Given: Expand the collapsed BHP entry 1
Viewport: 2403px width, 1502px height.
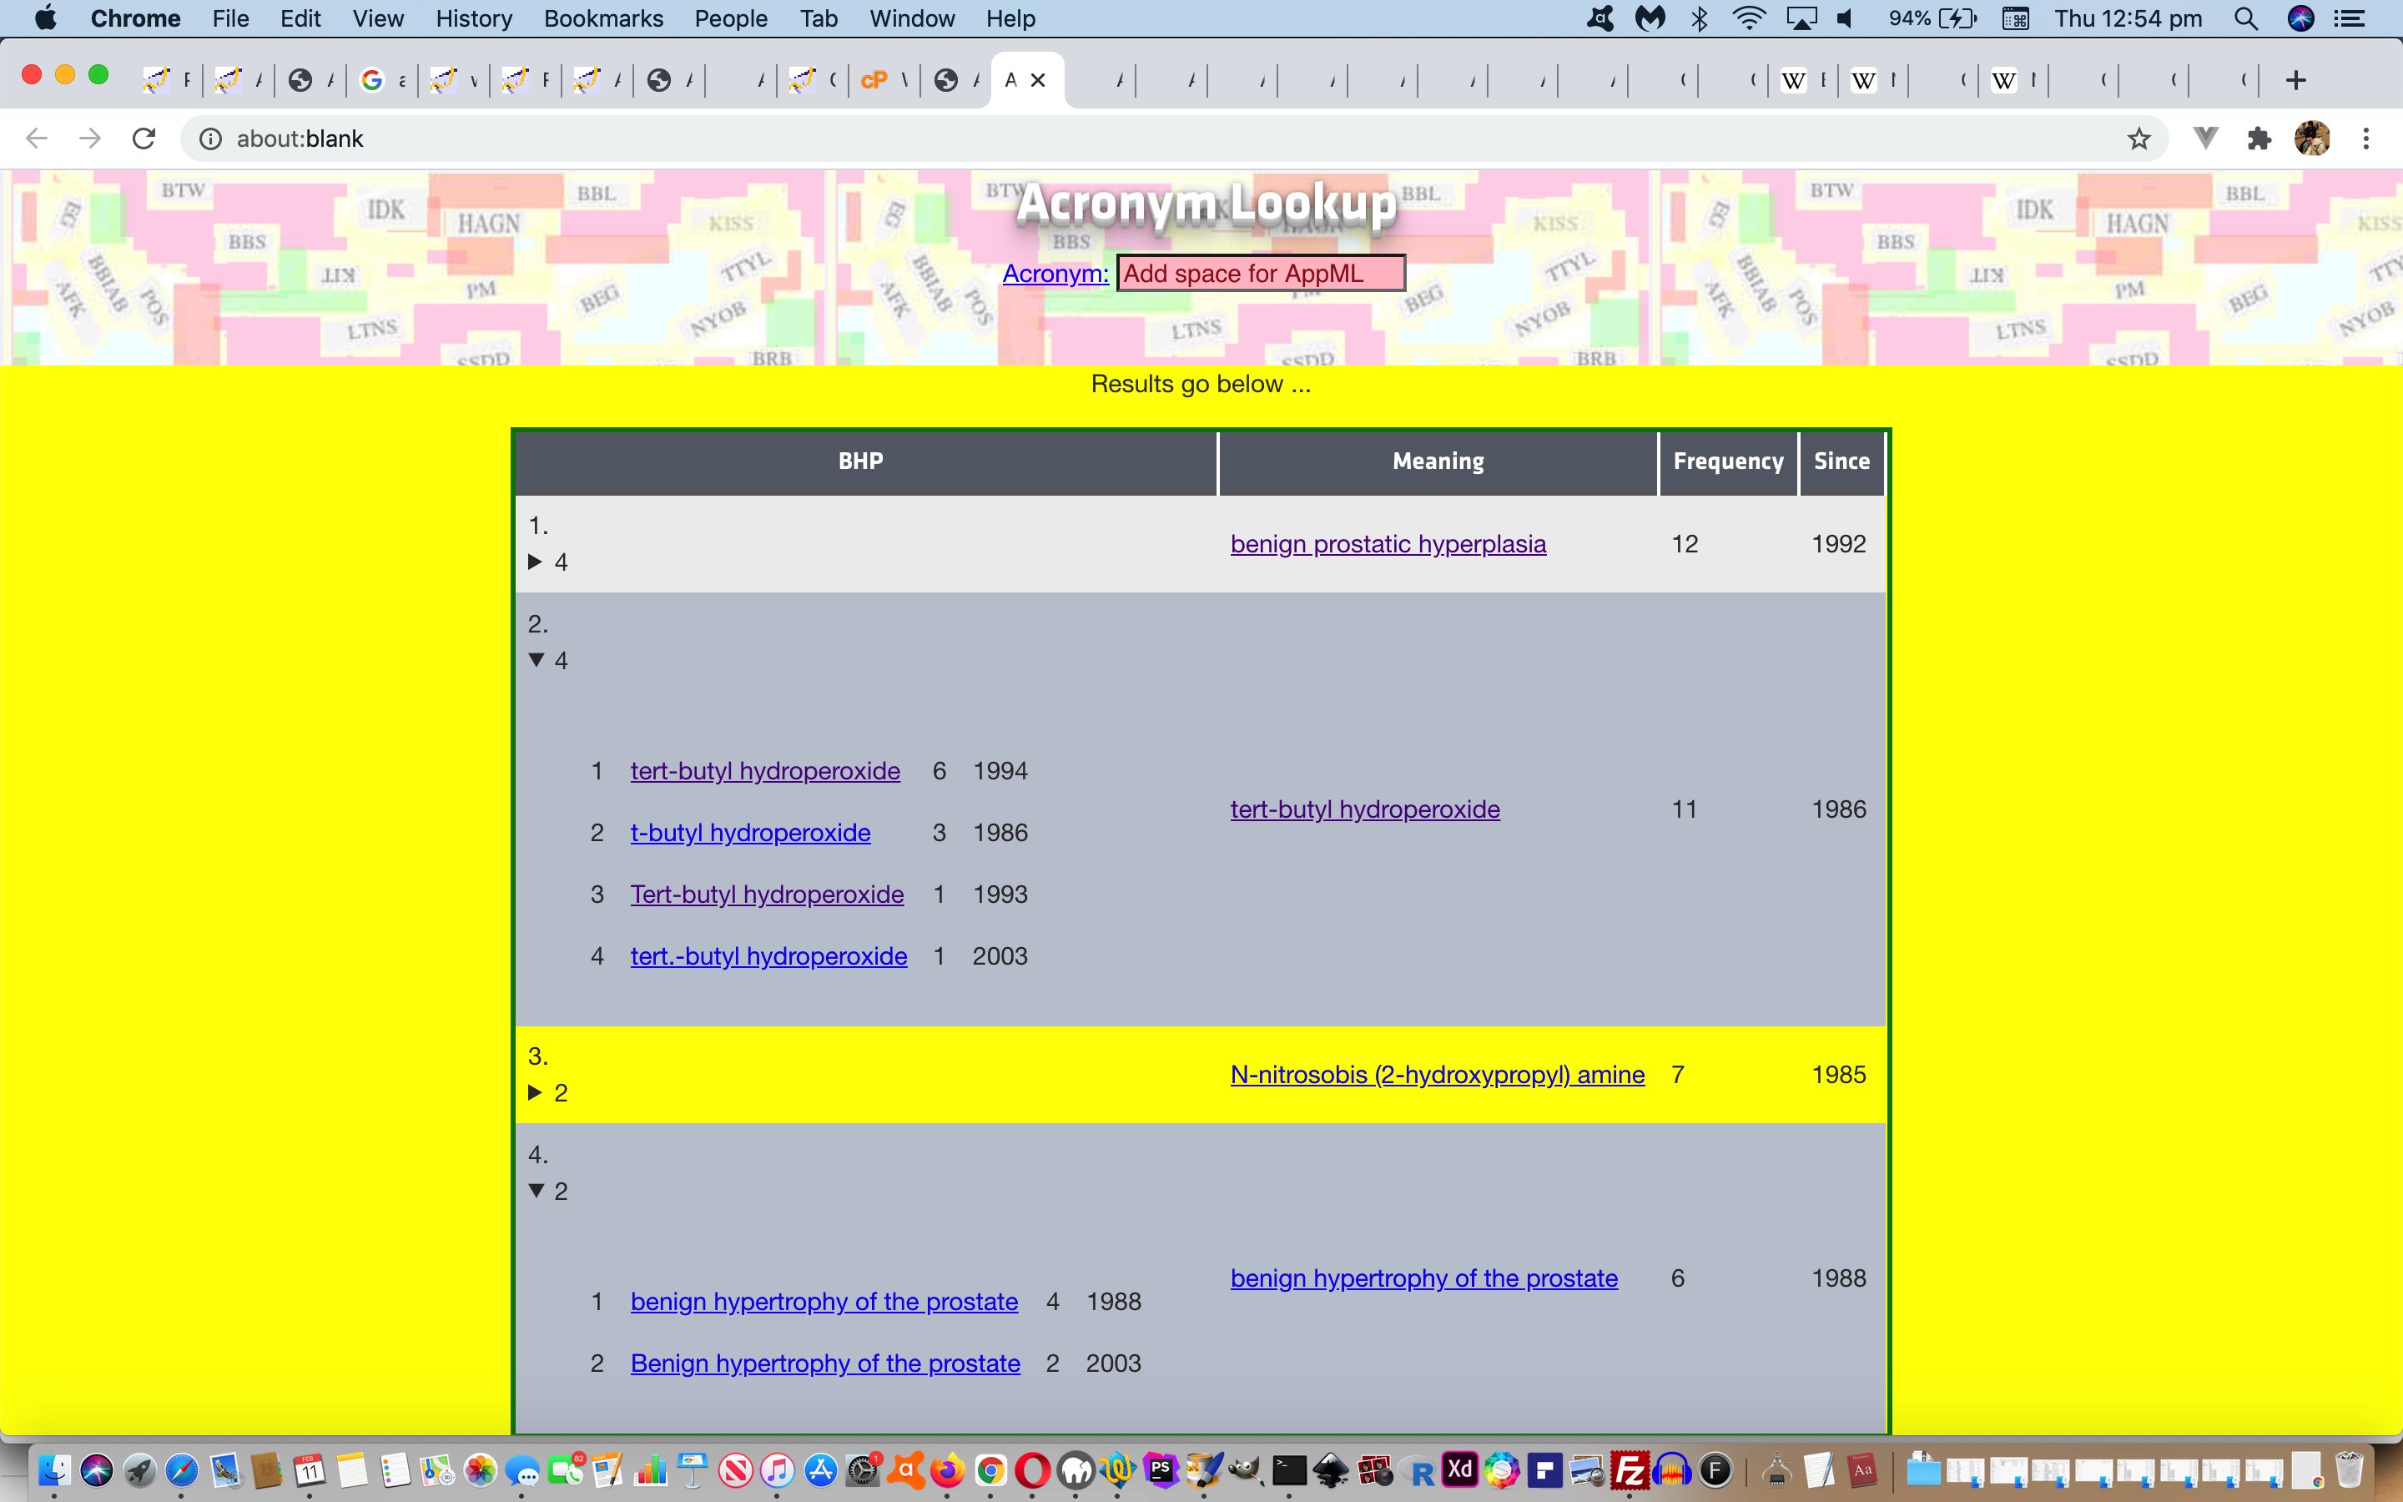Looking at the screenshot, I should pyautogui.click(x=540, y=562).
